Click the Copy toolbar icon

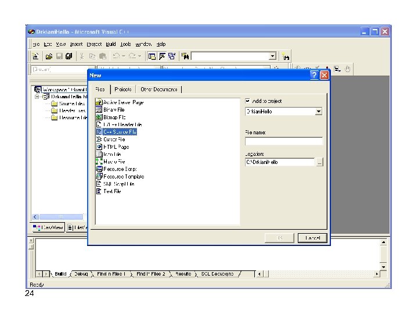[92, 56]
